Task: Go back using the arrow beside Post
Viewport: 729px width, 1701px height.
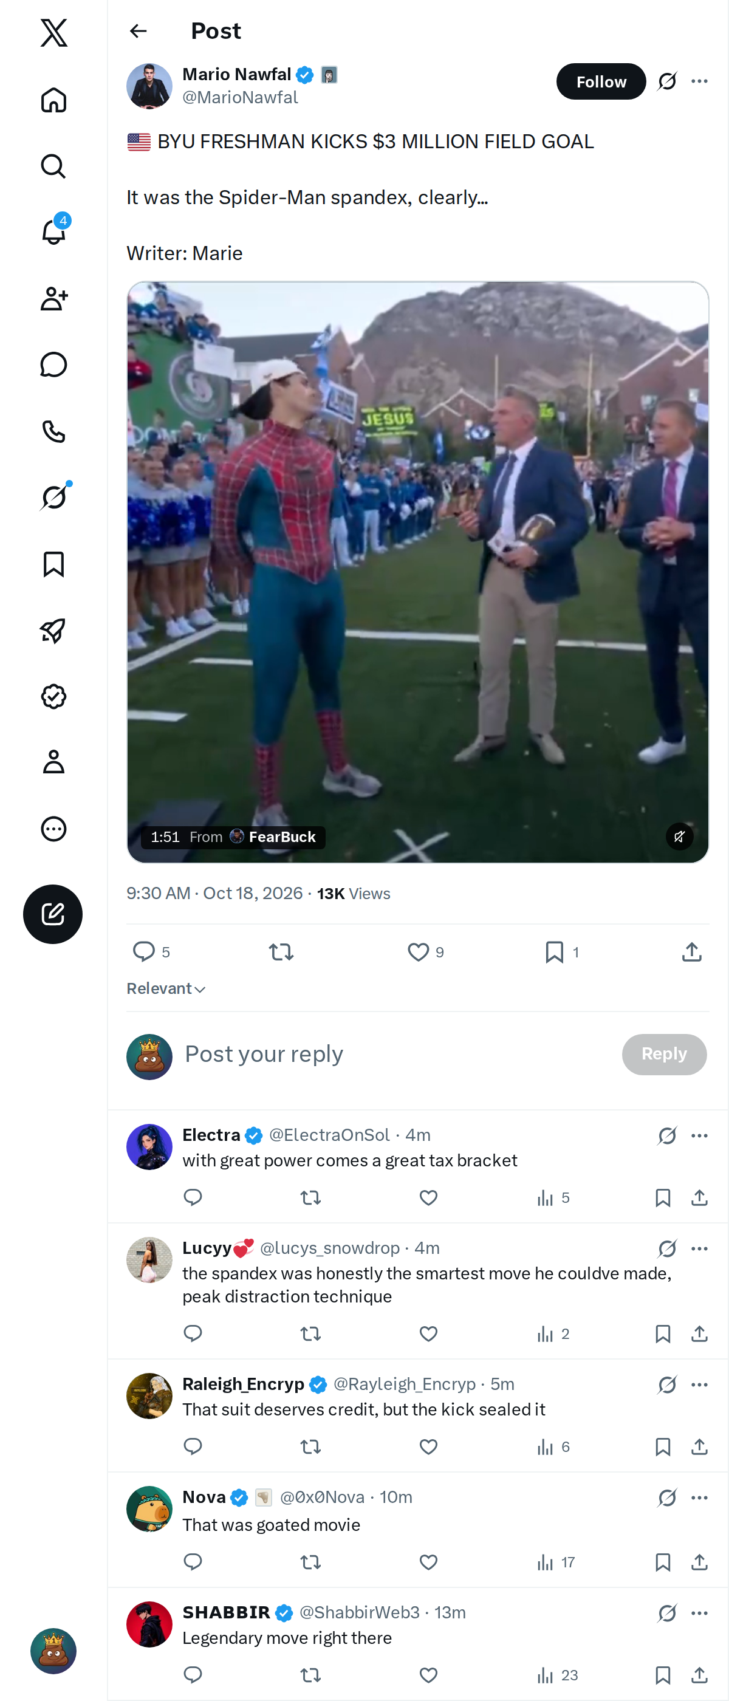Action: coord(138,31)
